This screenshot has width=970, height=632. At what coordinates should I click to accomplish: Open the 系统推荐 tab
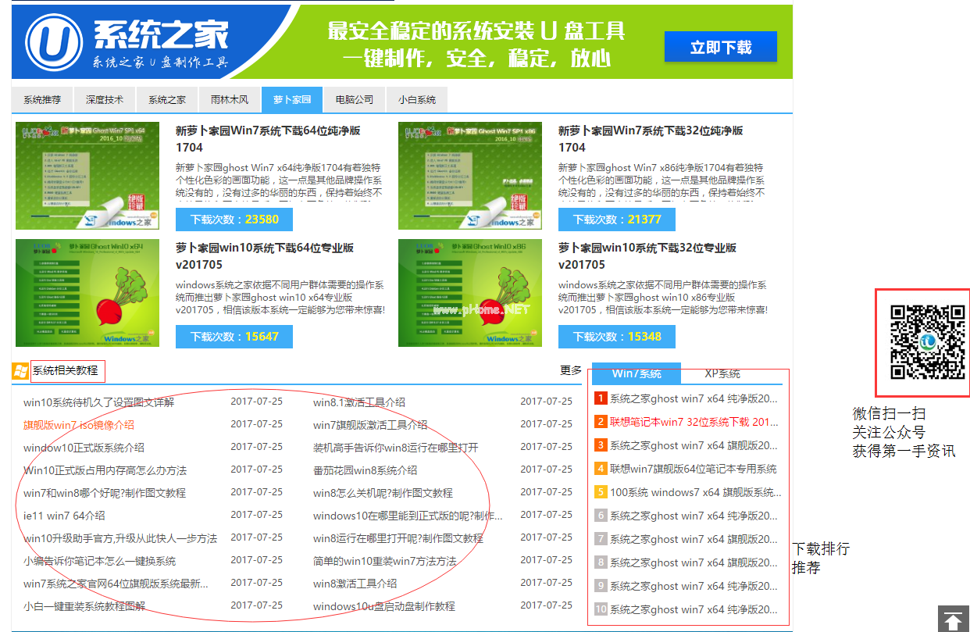tap(41, 99)
